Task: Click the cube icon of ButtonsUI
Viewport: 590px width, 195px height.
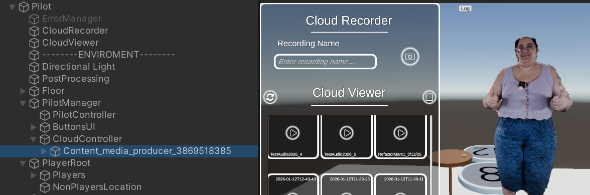Action: coord(45,127)
